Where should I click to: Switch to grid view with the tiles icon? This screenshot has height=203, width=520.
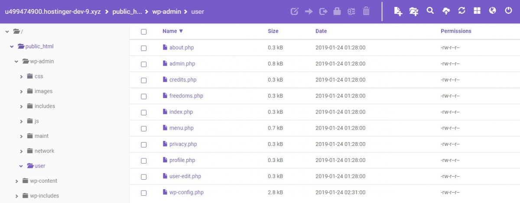(x=477, y=11)
